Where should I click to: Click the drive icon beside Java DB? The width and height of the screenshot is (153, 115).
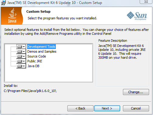tap(20, 66)
